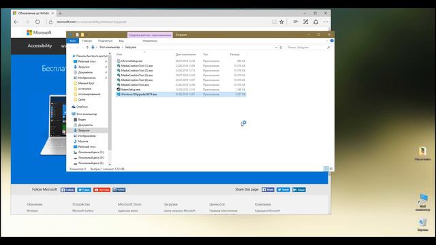The height and width of the screenshot is (245, 436).
Task: Go back in the Edge browser
Action: (x=16, y=22)
